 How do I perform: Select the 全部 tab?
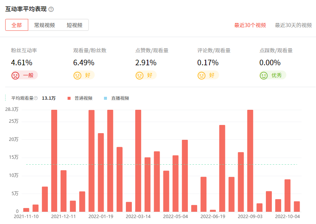tap(17, 25)
